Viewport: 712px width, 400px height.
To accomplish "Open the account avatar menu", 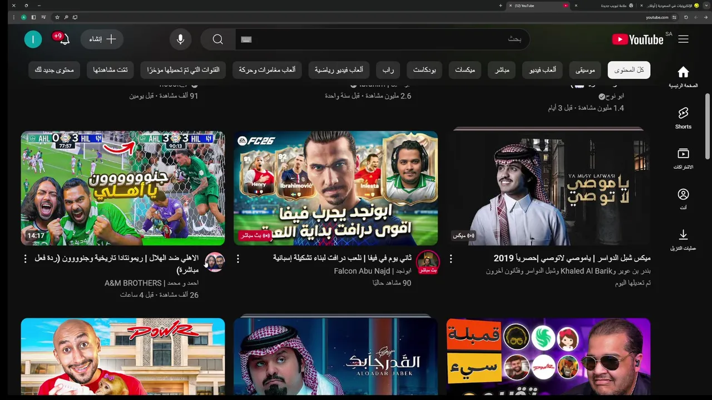I will click(33, 39).
